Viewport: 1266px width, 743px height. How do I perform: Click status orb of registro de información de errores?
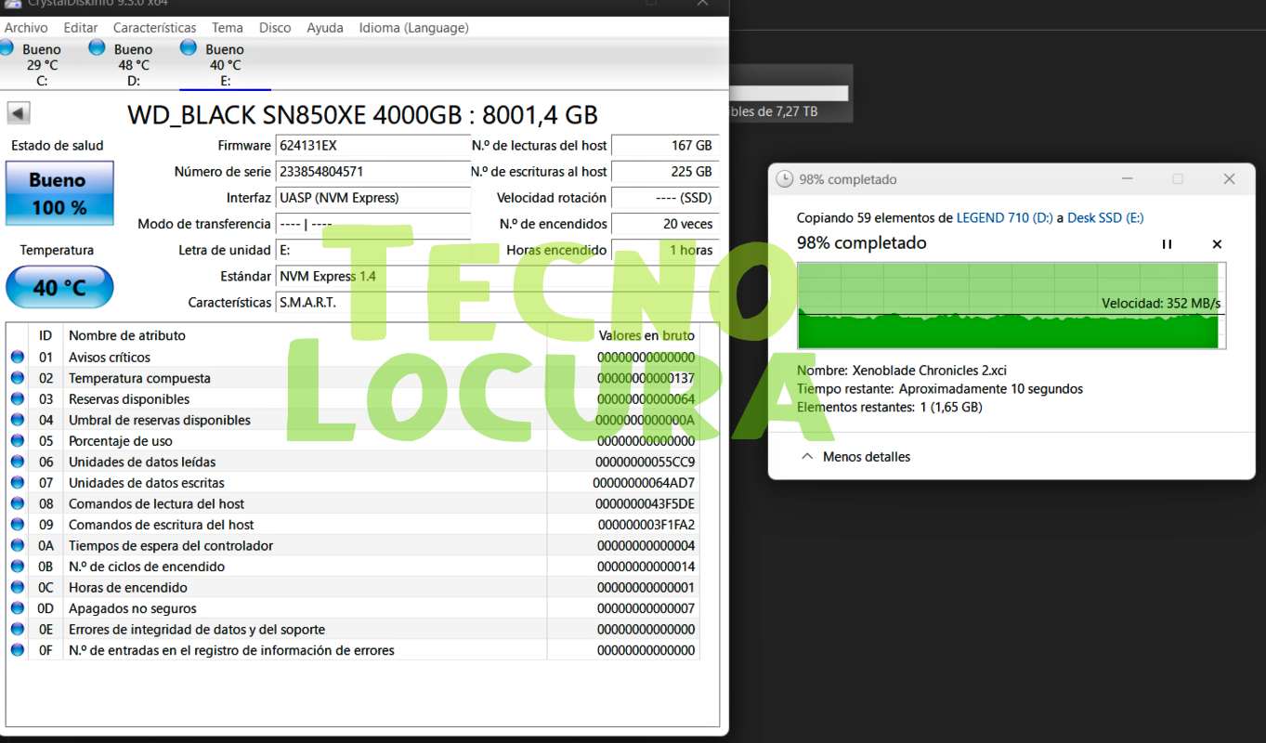18,650
